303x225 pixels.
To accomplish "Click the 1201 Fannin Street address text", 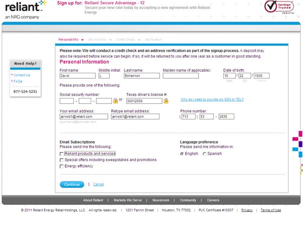I will tap(140, 210).
